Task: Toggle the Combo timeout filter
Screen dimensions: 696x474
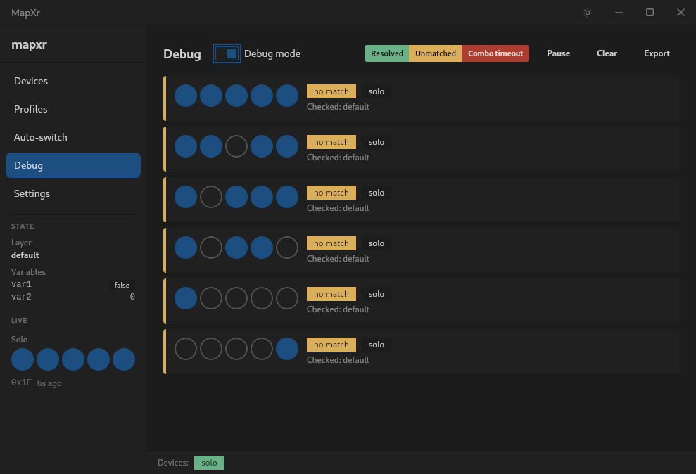Action: tap(495, 53)
